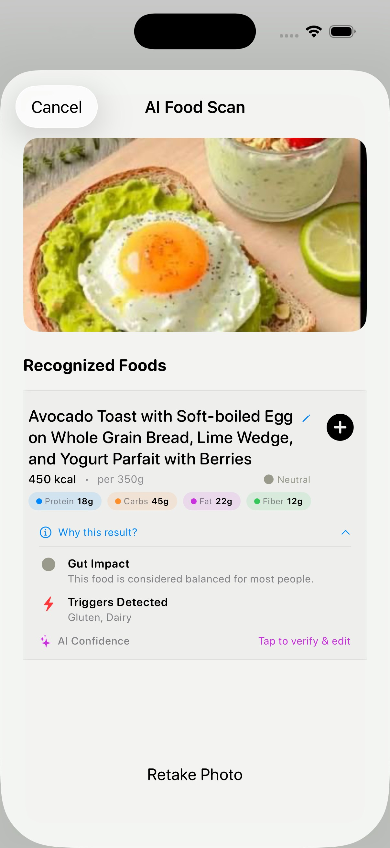Open Tap to verify & edit link

point(304,641)
